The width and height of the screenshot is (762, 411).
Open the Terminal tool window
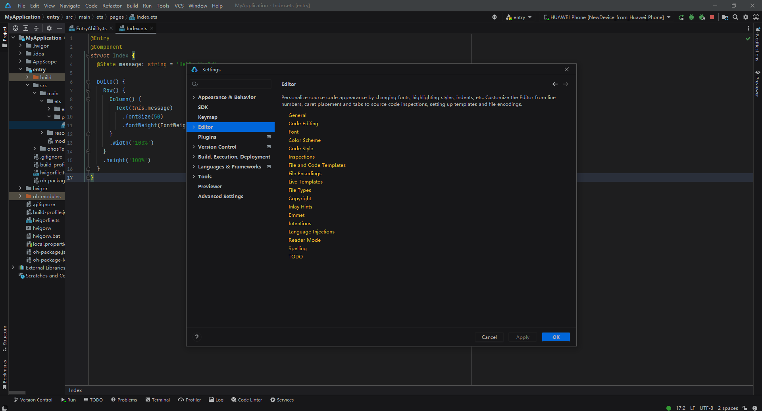[158, 400]
